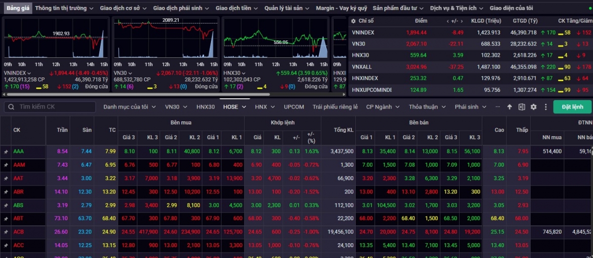Click the Tìm kiếm CK search field
Screen dimensions: 593x258
[x=54, y=107]
